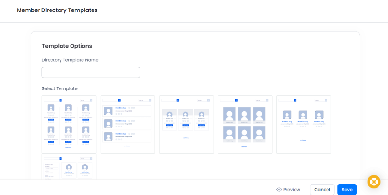Save the directory template
388x195 pixels.
(x=347, y=190)
